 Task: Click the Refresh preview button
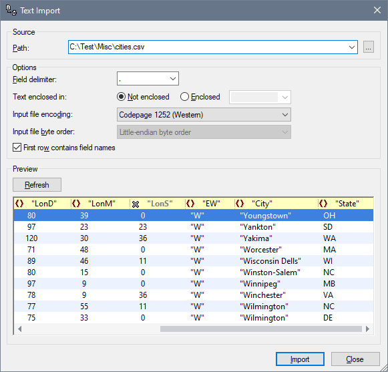point(37,184)
